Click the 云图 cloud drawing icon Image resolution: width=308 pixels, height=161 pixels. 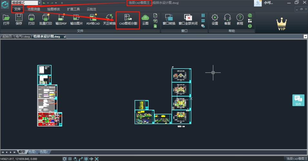145,19
